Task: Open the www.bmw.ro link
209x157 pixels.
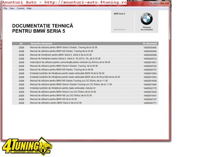Action: (120, 29)
